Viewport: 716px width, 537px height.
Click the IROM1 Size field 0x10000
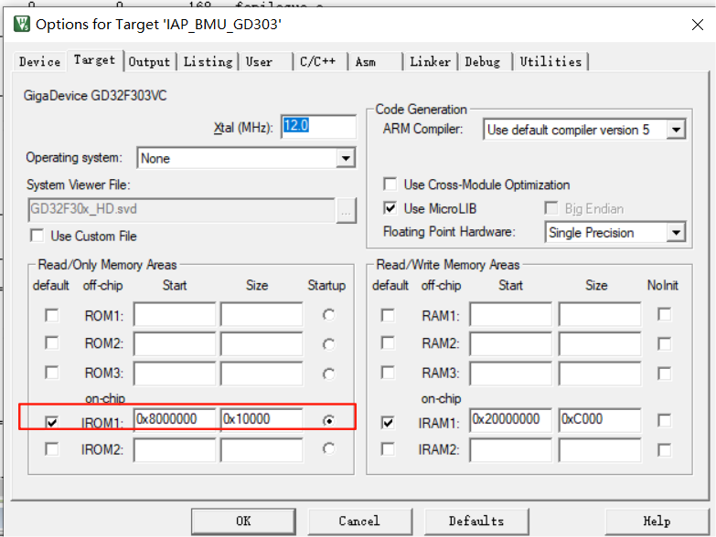(262, 419)
